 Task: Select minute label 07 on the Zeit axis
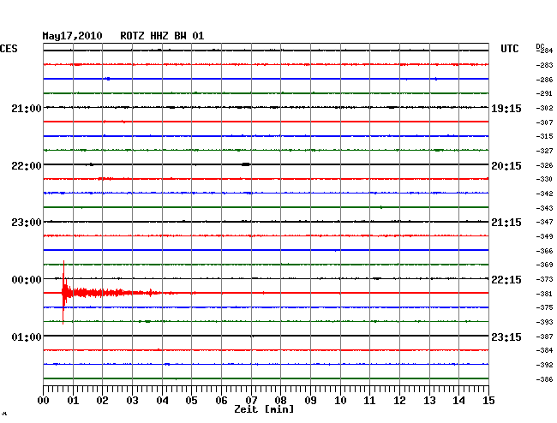coord(251,401)
